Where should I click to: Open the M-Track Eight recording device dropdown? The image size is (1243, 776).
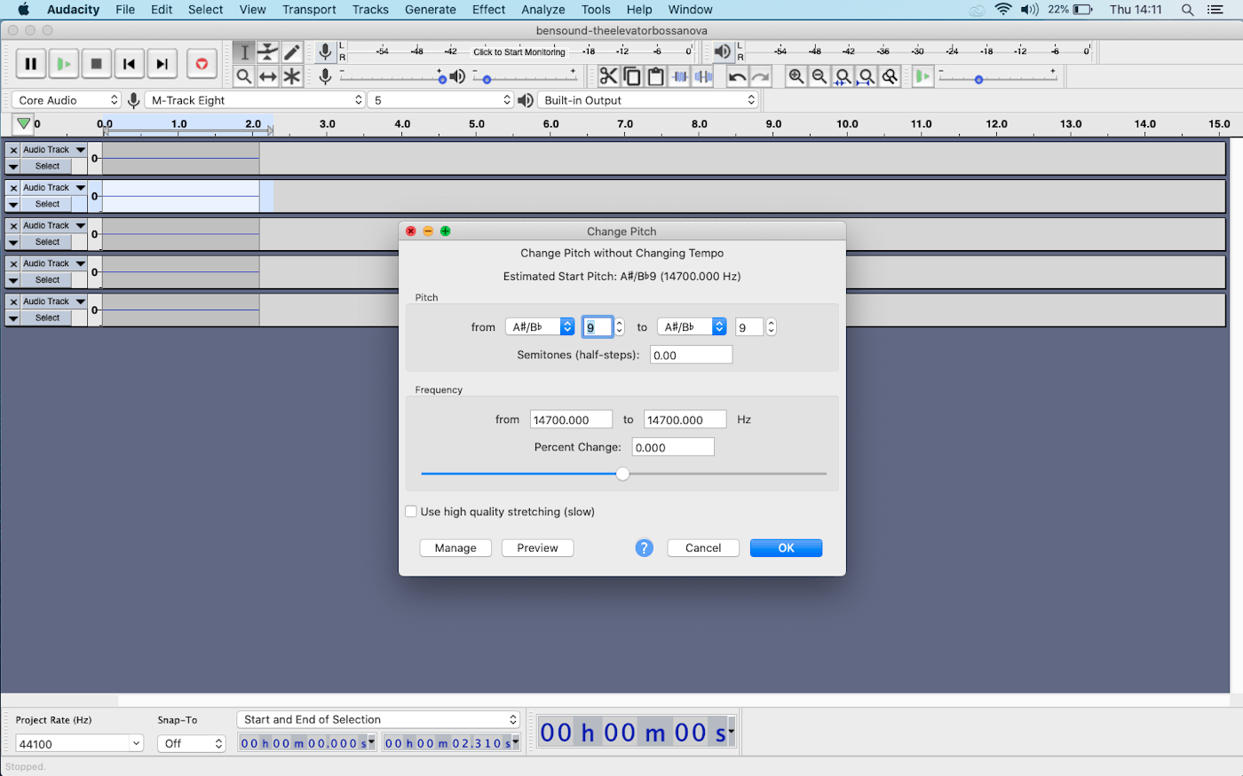coord(255,100)
